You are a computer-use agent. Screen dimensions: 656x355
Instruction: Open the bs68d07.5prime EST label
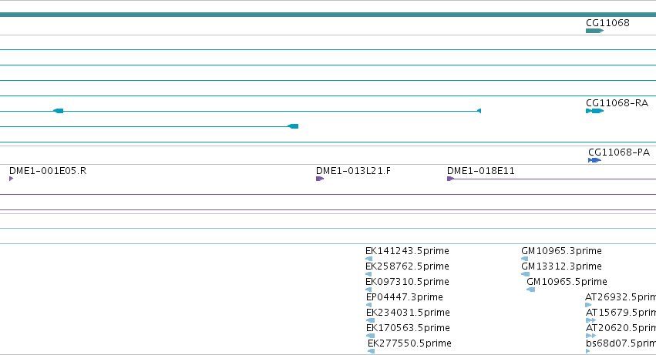pyautogui.click(x=621, y=343)
